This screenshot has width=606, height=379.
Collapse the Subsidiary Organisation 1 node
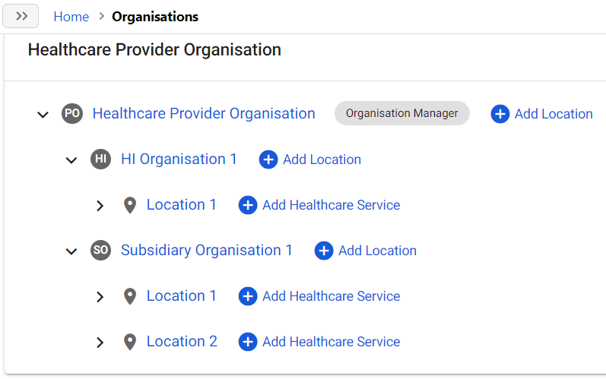(71, 251)
